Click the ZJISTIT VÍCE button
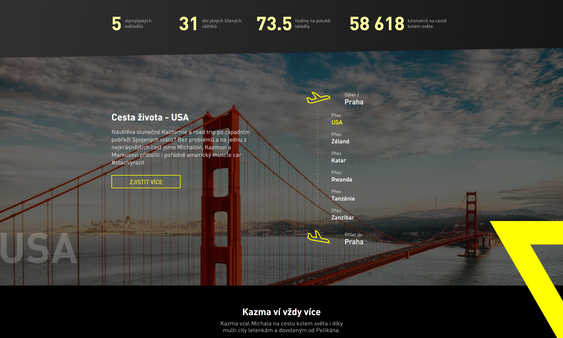Viewport: 563px width, 338px height. click(x=146, y=182)
